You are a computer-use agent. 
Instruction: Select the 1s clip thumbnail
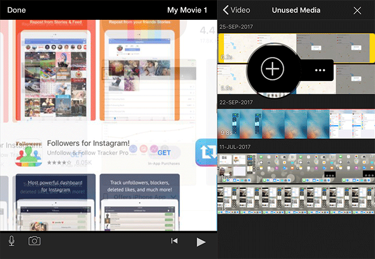click(x=296, y=200)
